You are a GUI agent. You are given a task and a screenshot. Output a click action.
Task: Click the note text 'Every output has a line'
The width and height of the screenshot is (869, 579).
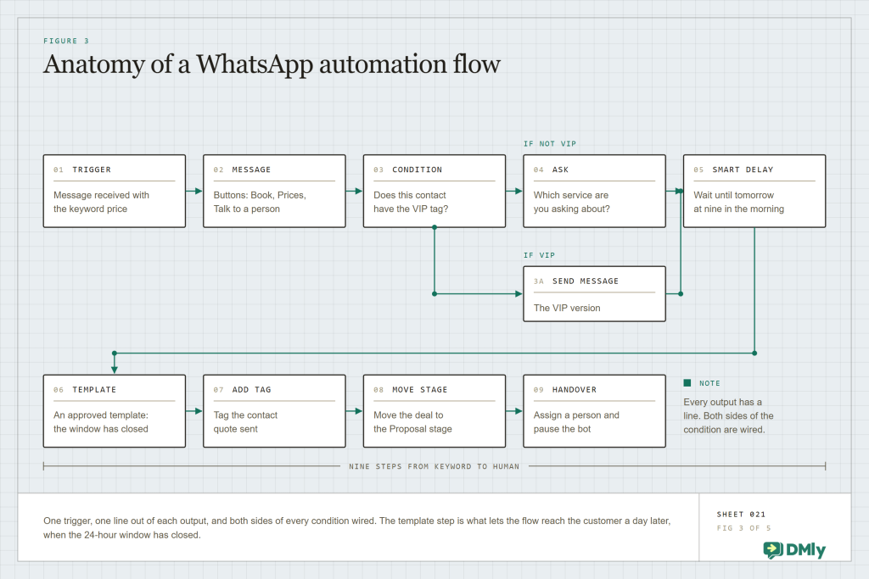pyautogui.click(x=728, y=415)
